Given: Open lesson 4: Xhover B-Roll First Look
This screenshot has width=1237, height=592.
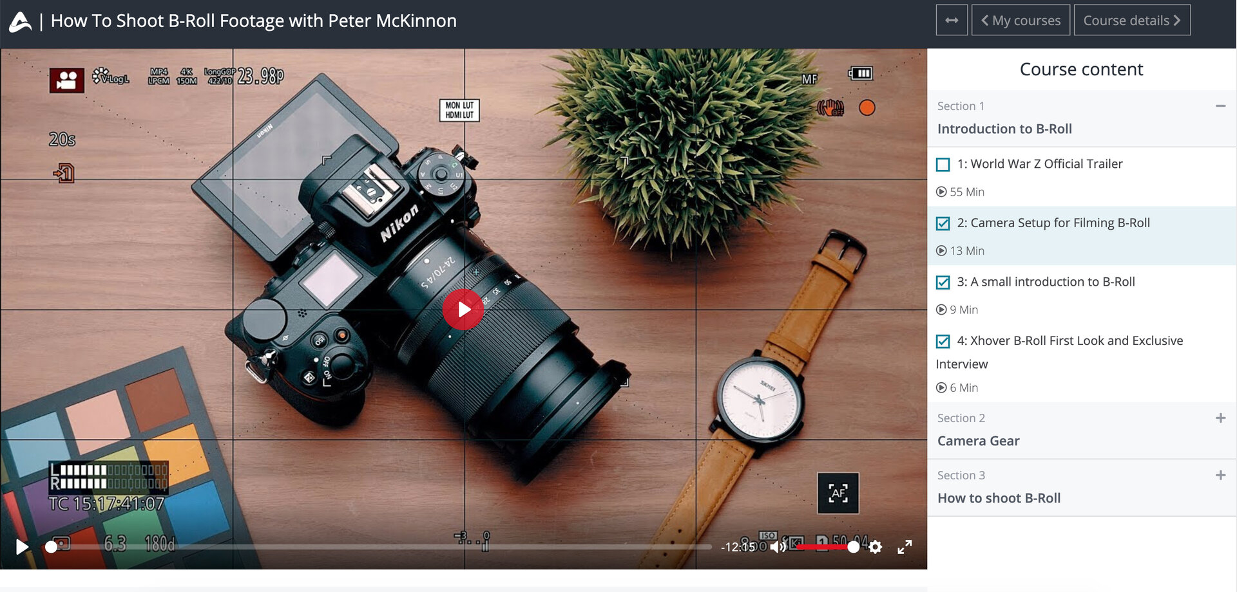Looking at the screenshot, I should click(1060, 352).
